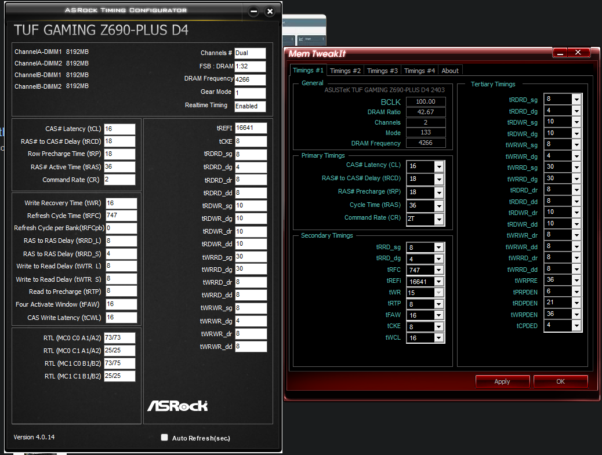The height and width of the screenshot is (455, 602).
Task: Click the TUF GAMING Z690-PLUS D4 heading
Action: 101,30
